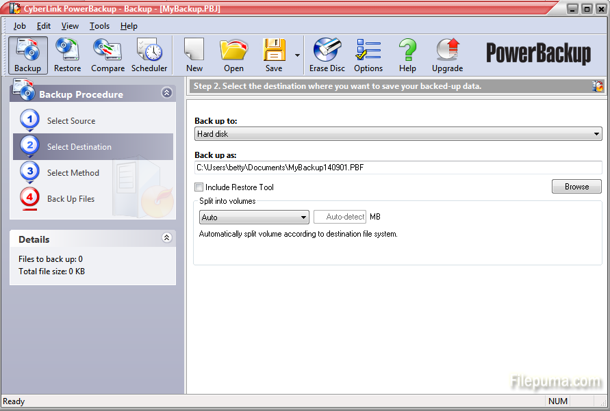This screenshot has height=411, width=610.
Task: Collapse the Backup Procedure panel
Action: [166, 93]
